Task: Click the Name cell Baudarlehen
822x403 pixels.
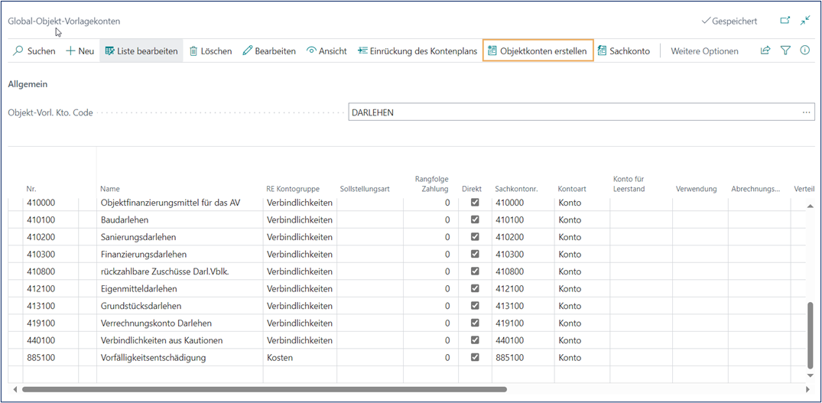Action: tap(180, 219)
